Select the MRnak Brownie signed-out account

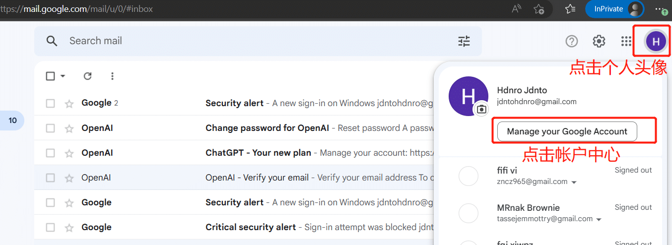click(x=551, y=213)
